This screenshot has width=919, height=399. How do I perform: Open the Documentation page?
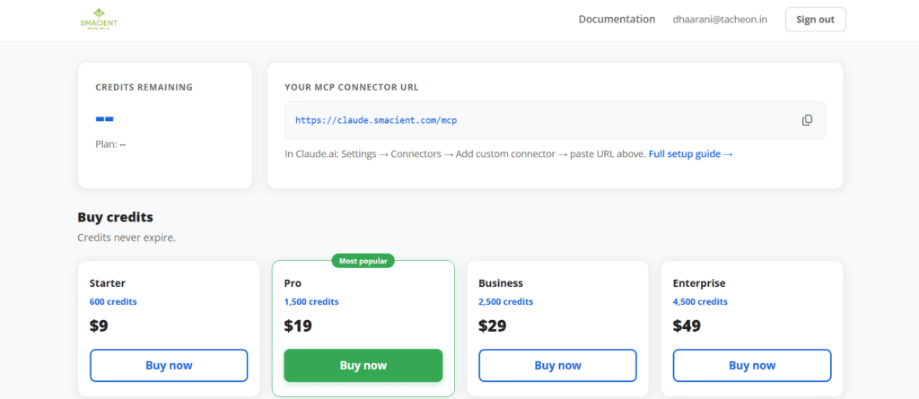tap(617, 19)
